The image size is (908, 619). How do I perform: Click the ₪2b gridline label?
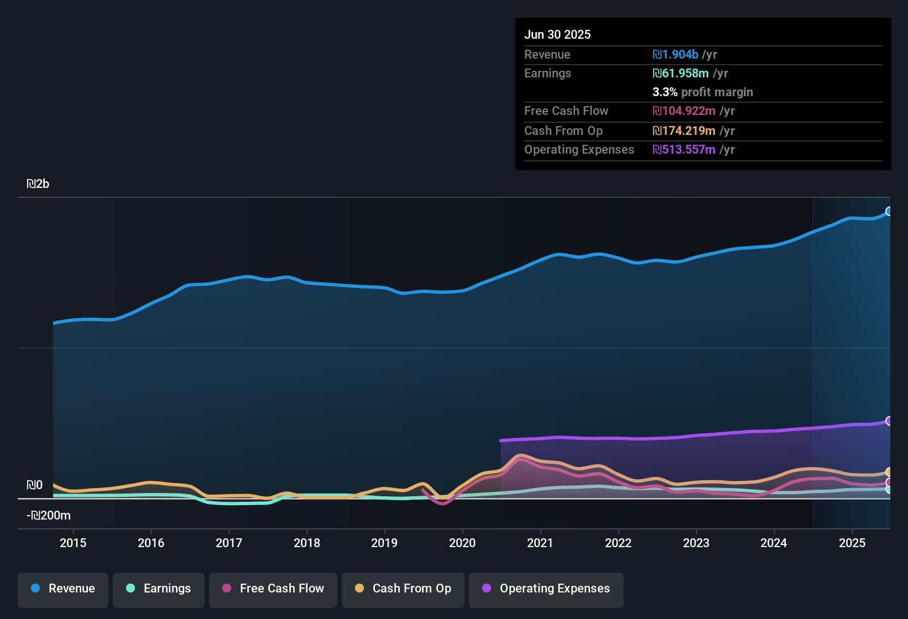38,183
